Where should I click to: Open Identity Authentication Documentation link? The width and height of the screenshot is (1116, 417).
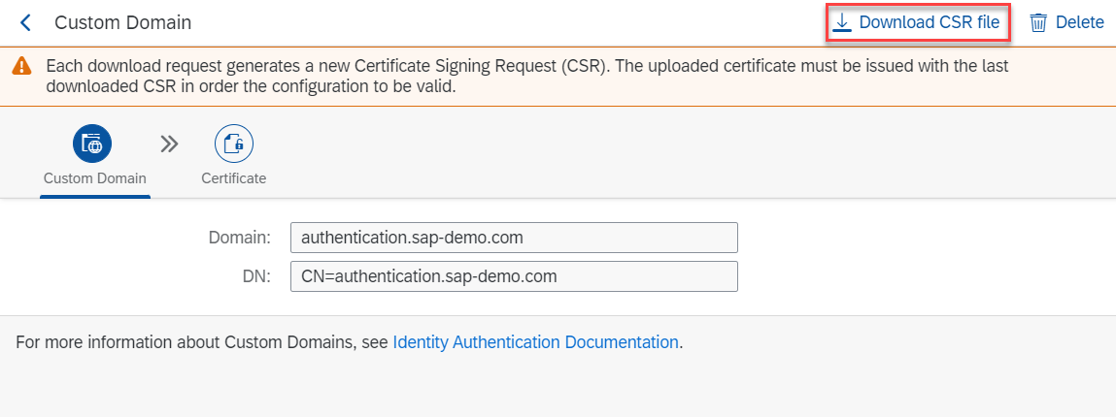[535, 342]
